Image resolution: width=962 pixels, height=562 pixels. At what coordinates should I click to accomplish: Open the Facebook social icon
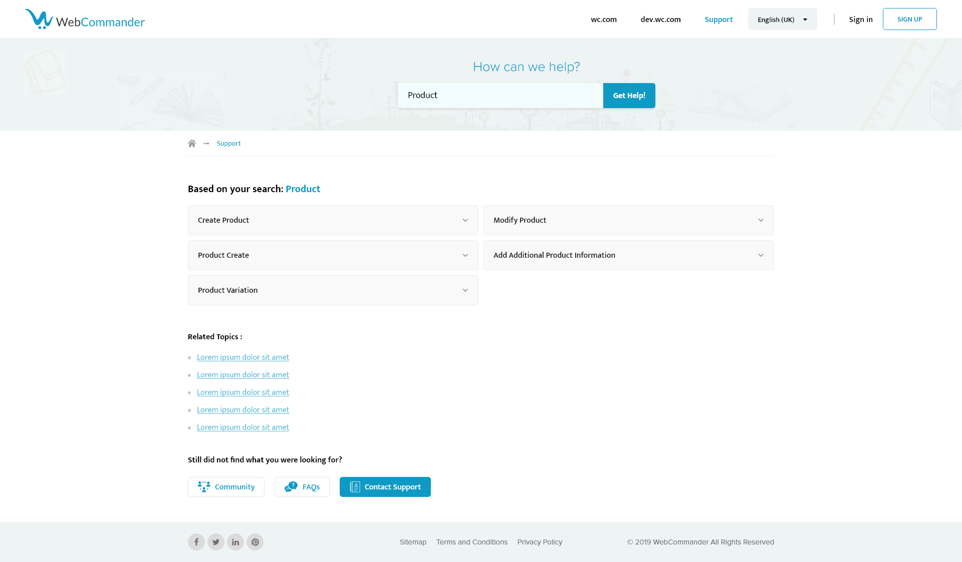pyautogui.click(x=196, y=542)
